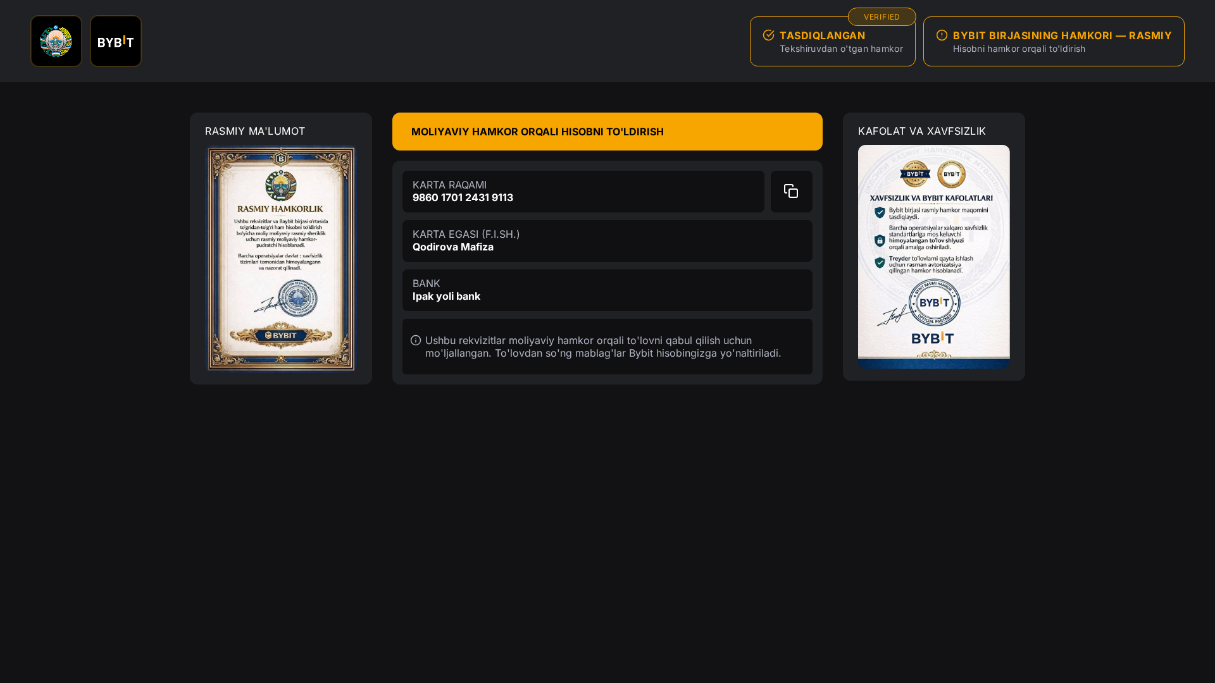This screenshot has width=1215, height=683.
Task: Click the alert icon on BYBIT BIRJASINING HAMKORI badge
Action: (941, 35)
